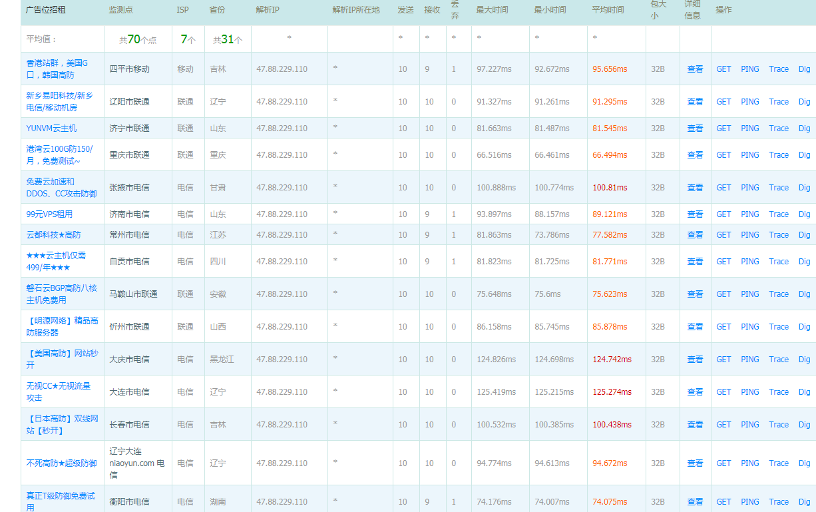Image resolution: width=816 pixels, height=512 pixels.
Task: Click the 省份 column header
Action: click(x=217, y=10)
